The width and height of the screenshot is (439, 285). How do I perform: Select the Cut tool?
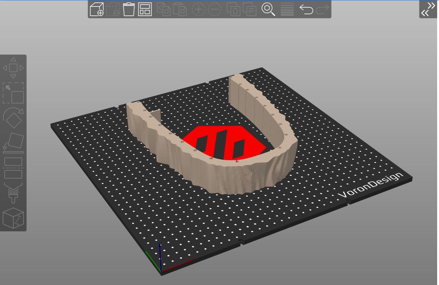(x=13, y=168)
